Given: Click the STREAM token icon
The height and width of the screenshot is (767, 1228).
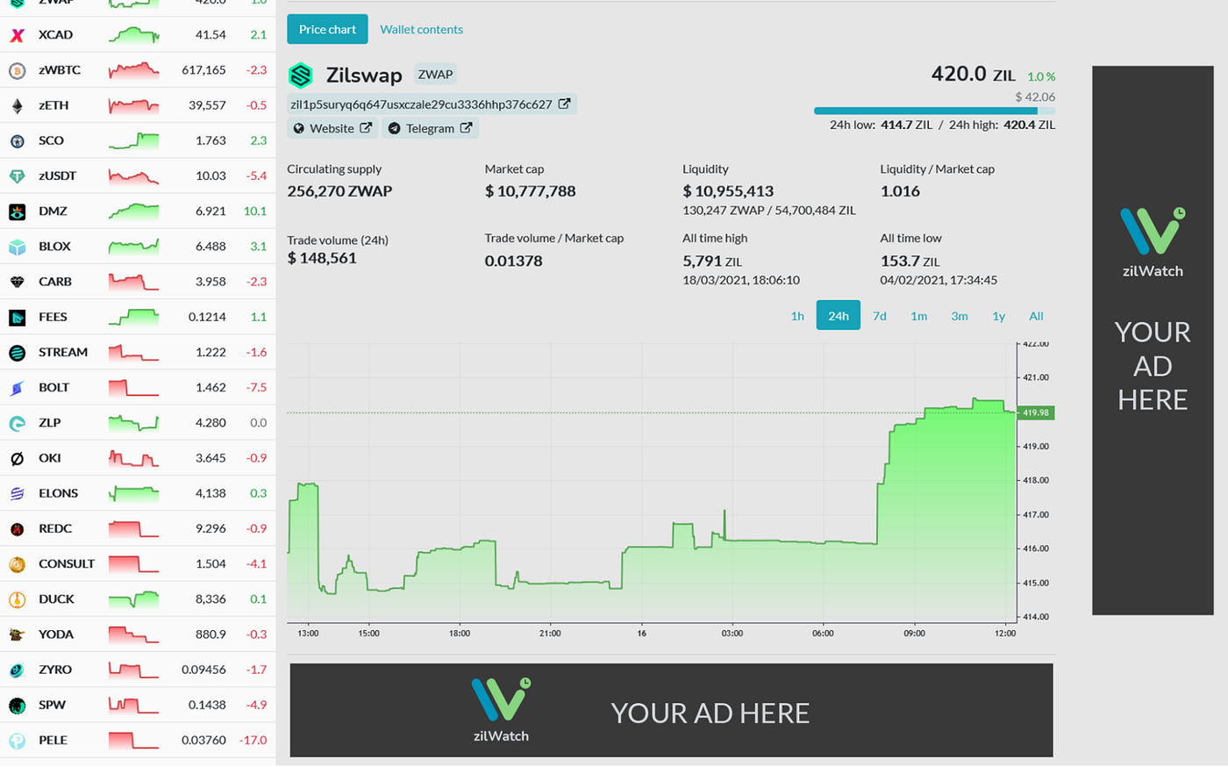Looking at the screenshot, I should 17,353.
